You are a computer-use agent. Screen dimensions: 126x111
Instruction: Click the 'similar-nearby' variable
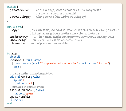coord(19,37)
